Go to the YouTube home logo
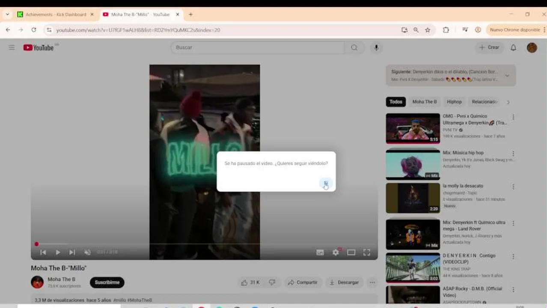 [39, 47]
